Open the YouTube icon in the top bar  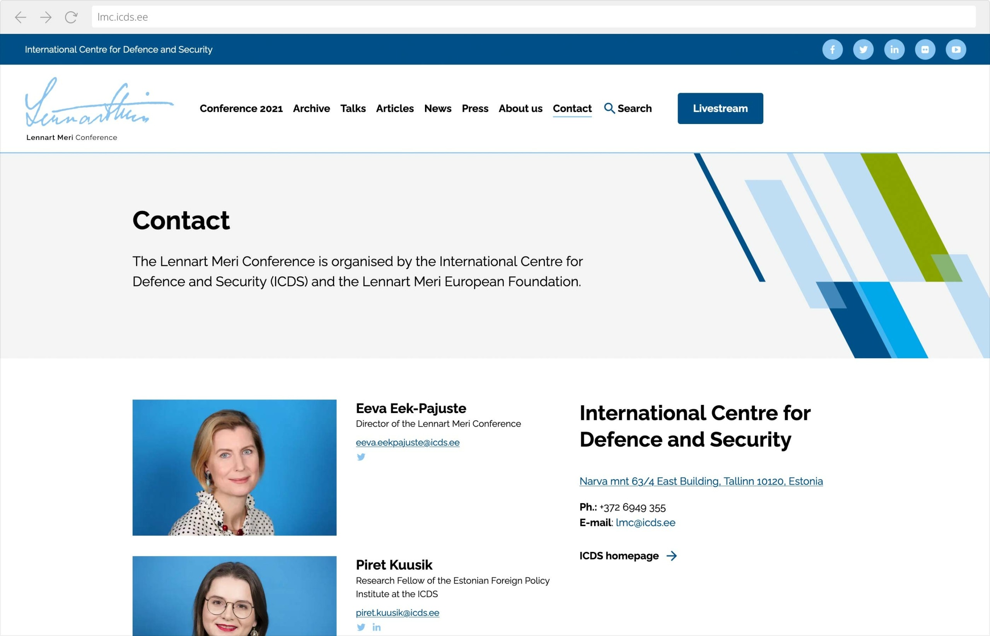pyautogui.click(x=956, y=49)
